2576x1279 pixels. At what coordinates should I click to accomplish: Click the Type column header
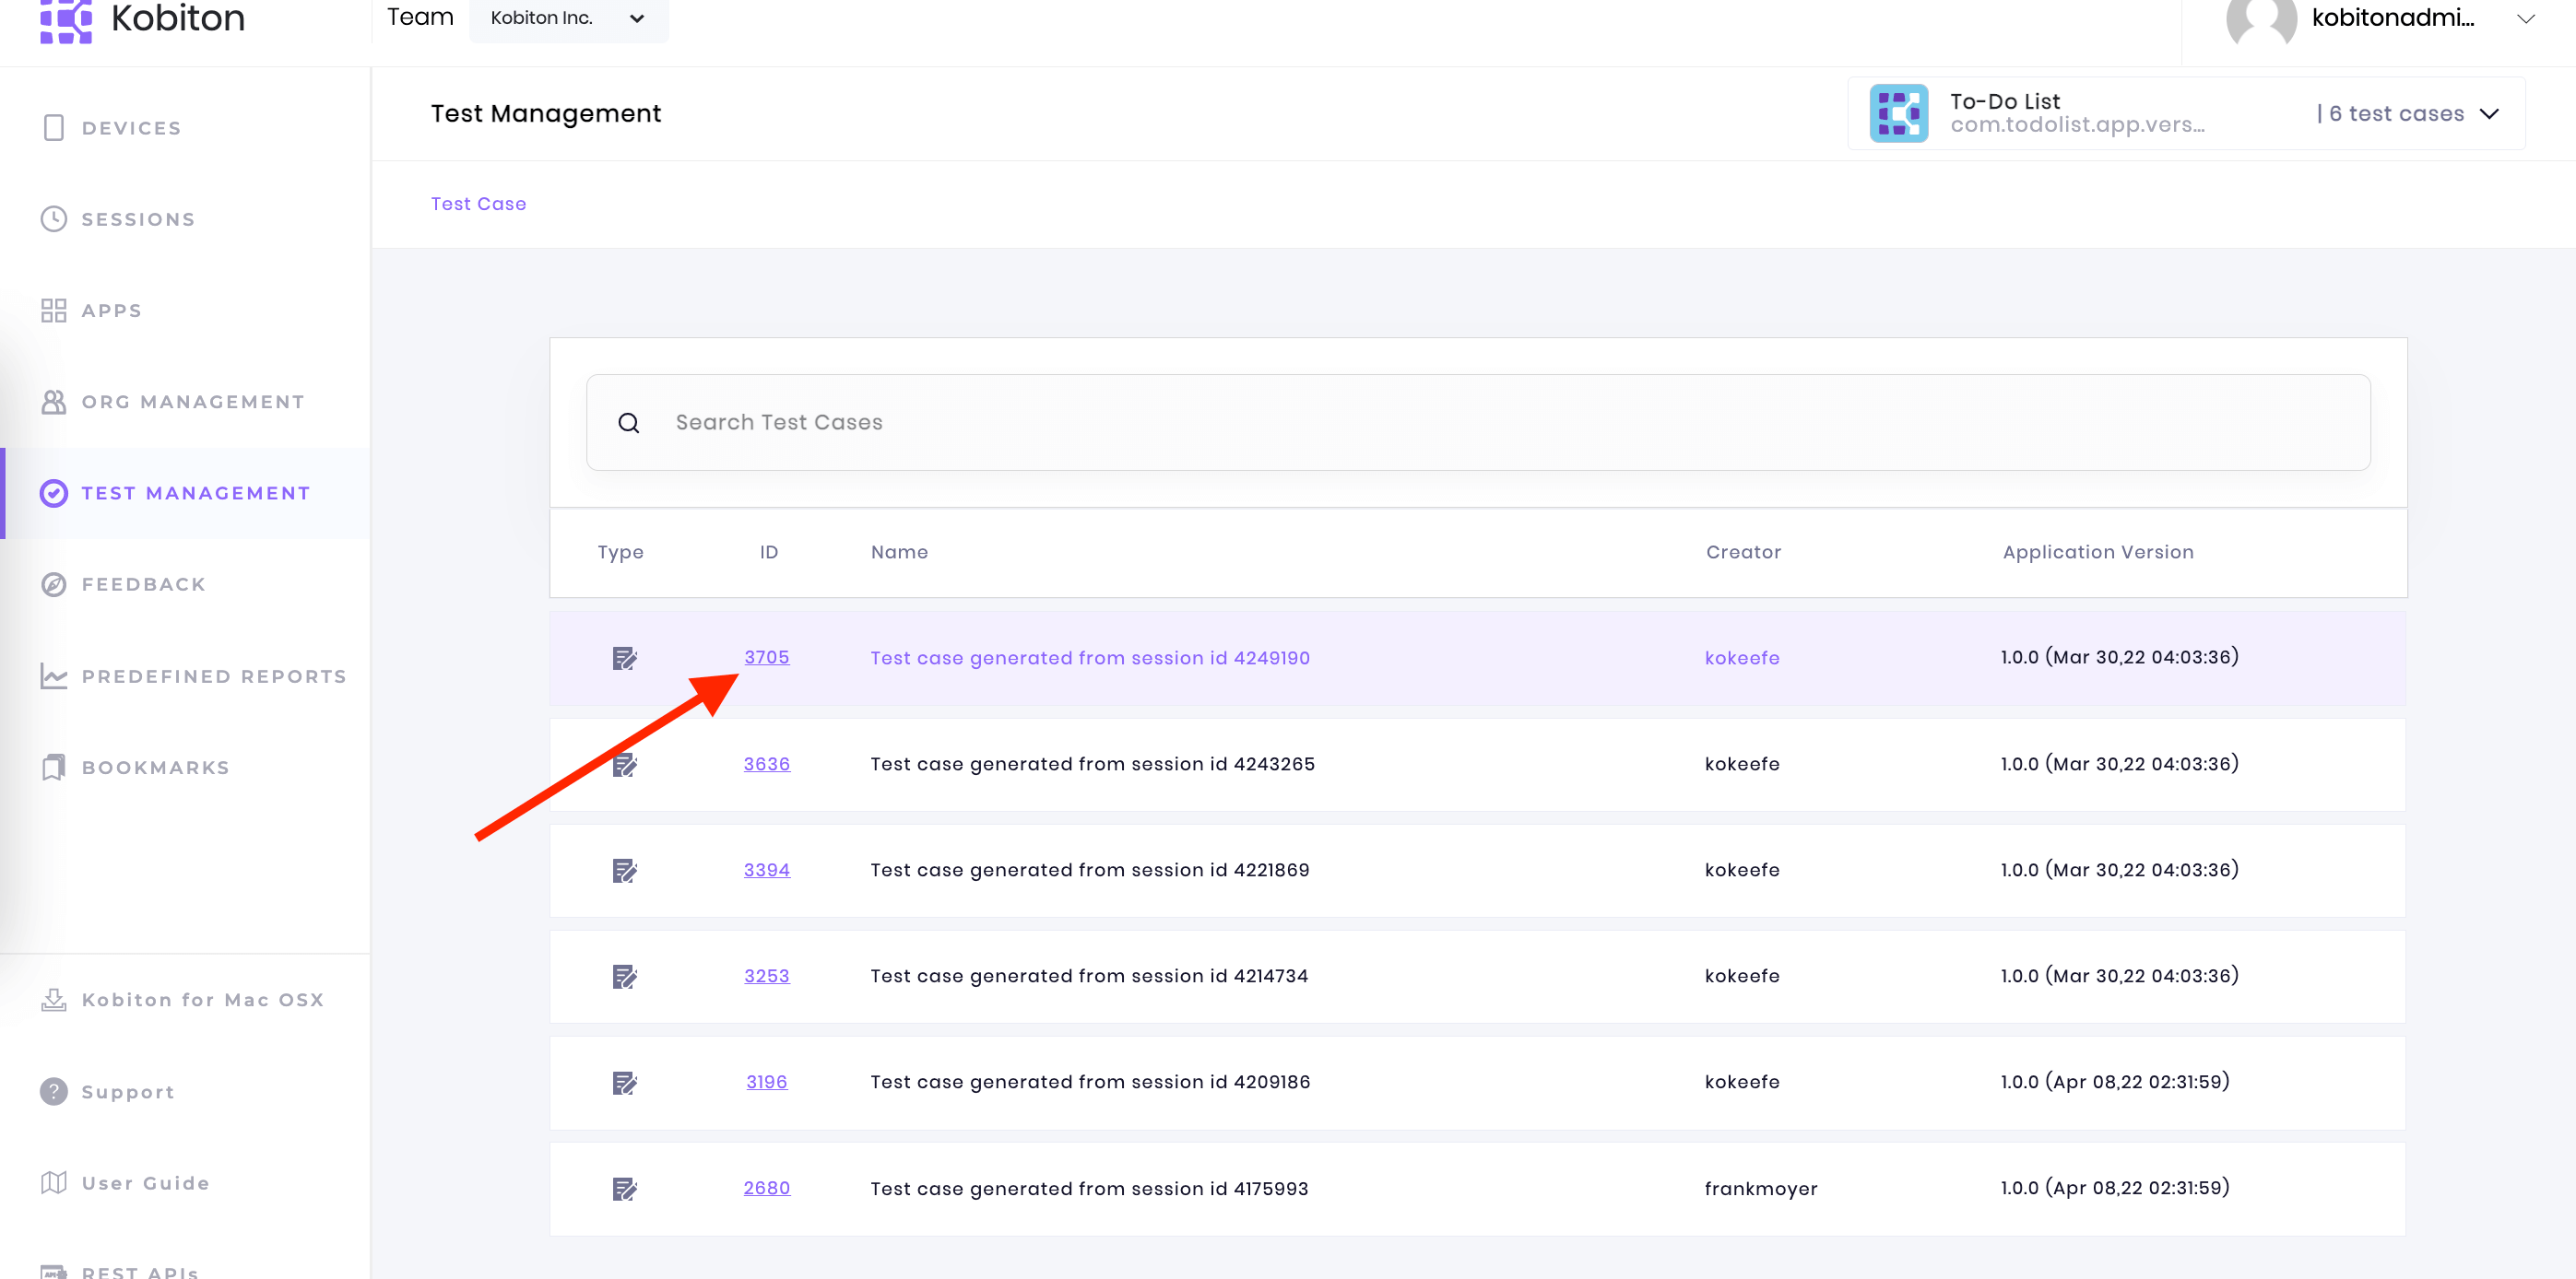[x=621, y=553]
